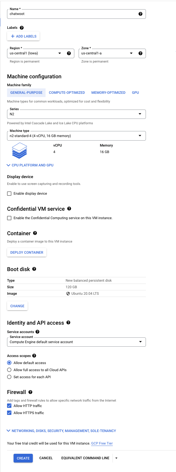Open the GCP Free Tier link
Image resolution: width=176 pixels, height=472 pixels.
point(102,443)
